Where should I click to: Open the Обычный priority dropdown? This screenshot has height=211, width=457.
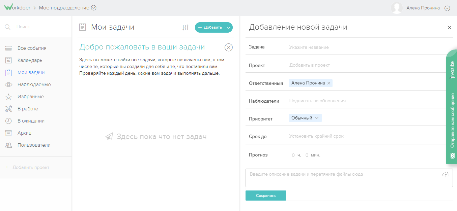coord(305,118)
